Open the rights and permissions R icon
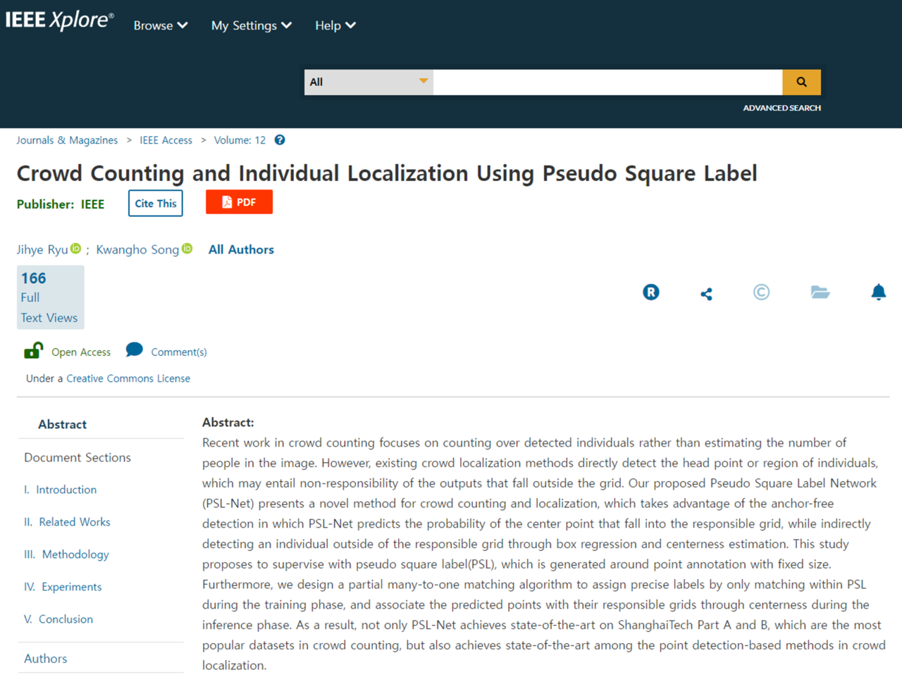The height and width of the screenshot is (677, 902). point(651,292)
